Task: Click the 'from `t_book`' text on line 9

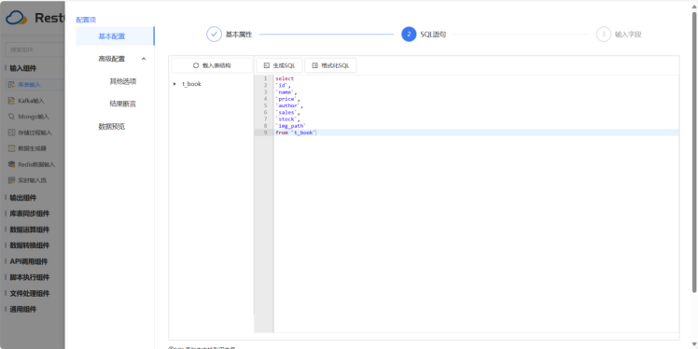Action: (x=296, y=133)
